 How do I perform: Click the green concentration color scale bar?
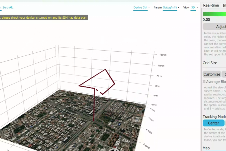tap(214, 14)
